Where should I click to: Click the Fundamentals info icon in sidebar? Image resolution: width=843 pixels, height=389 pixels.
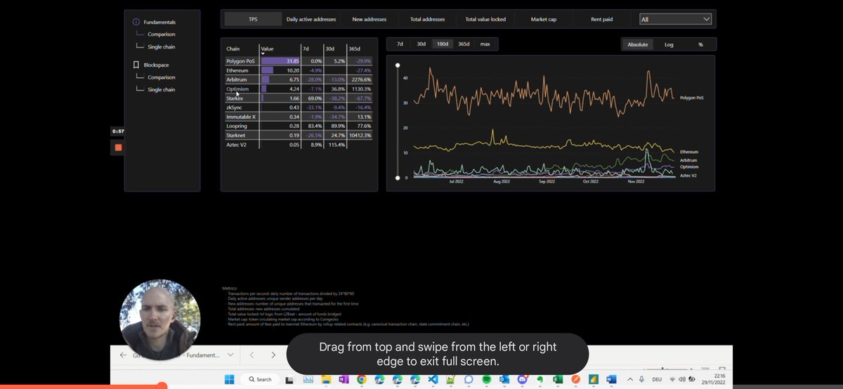[136, 22]
